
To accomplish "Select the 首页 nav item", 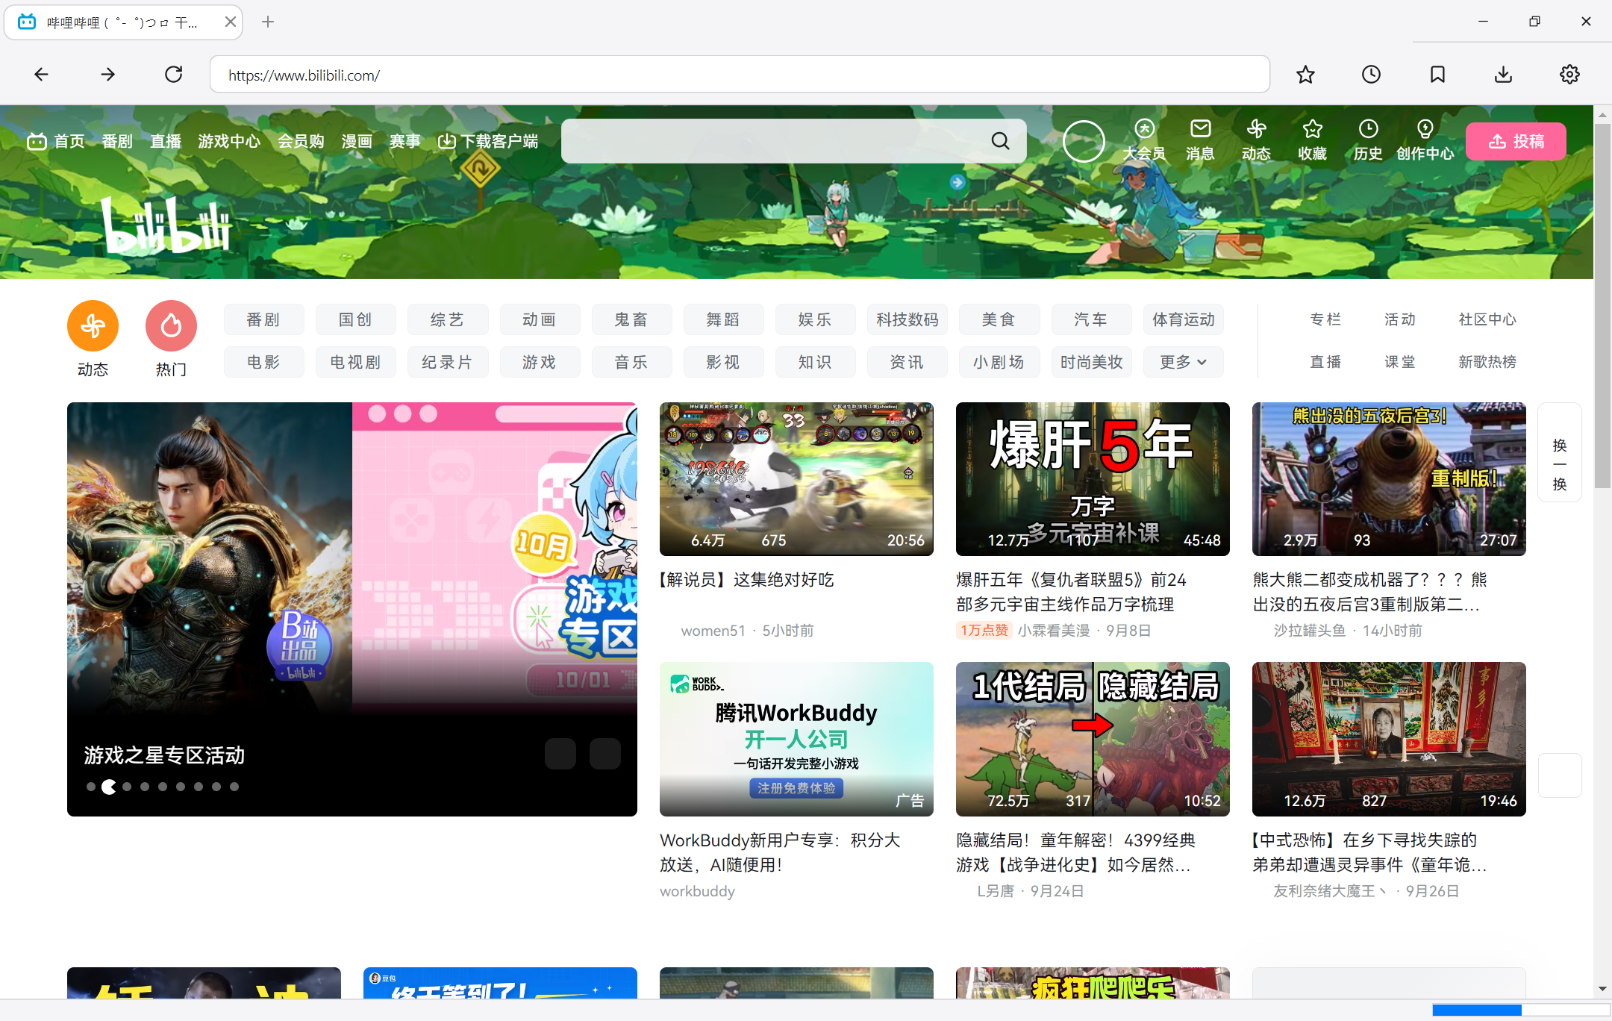I will click(56, 141).
